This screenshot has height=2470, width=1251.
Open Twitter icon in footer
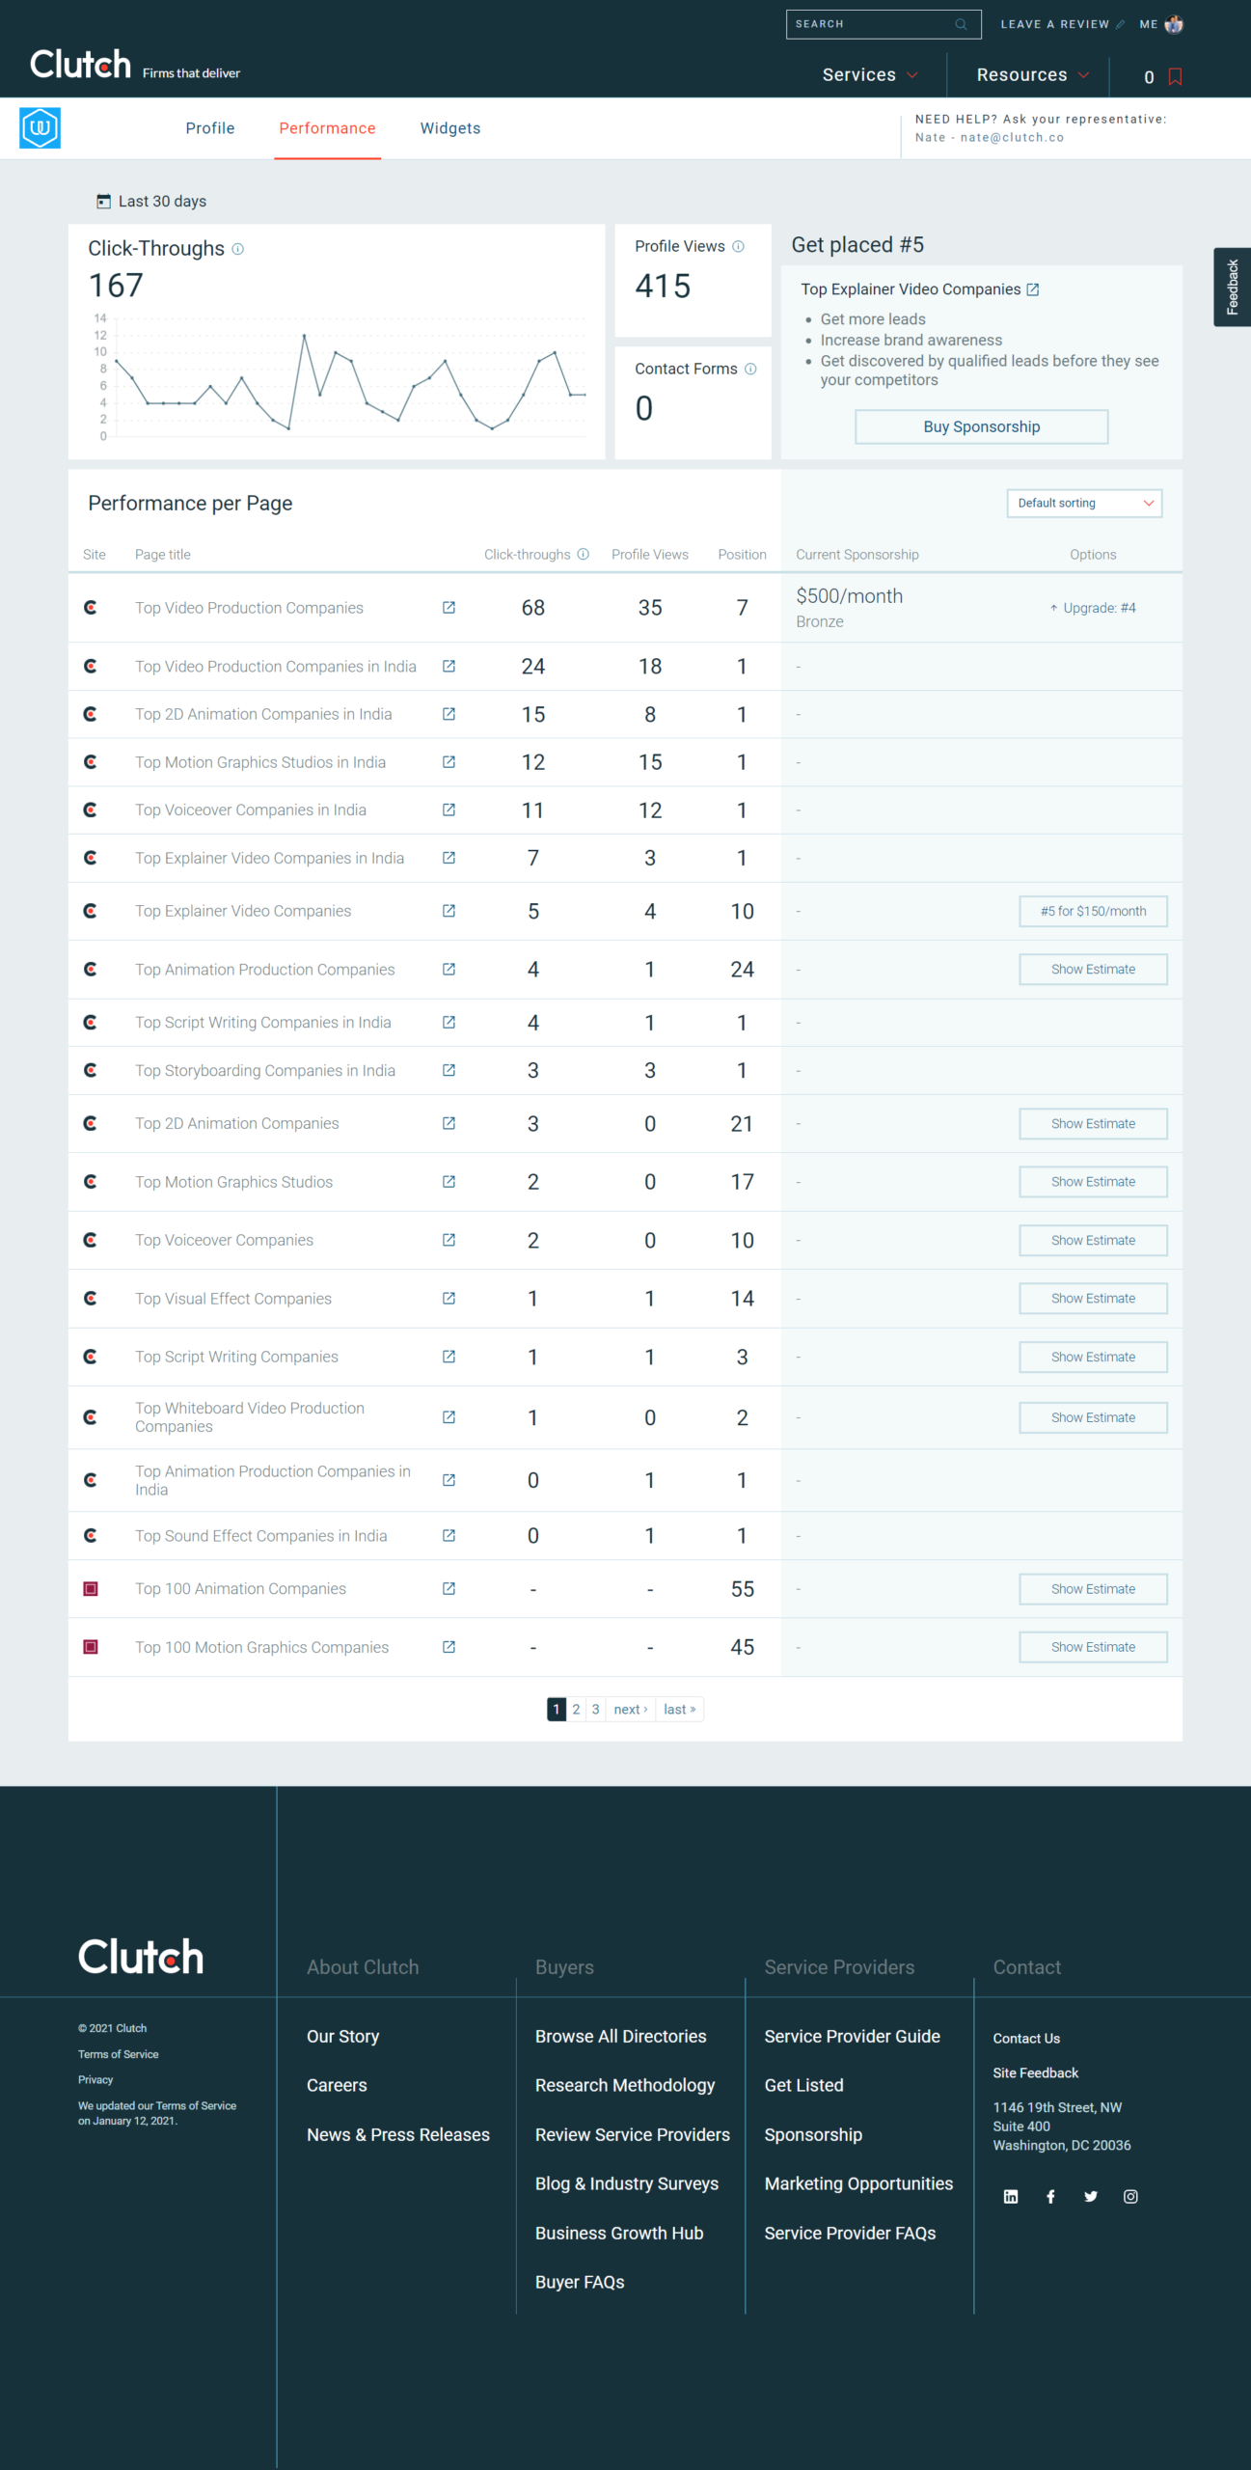click(x=1091, y=2196)
